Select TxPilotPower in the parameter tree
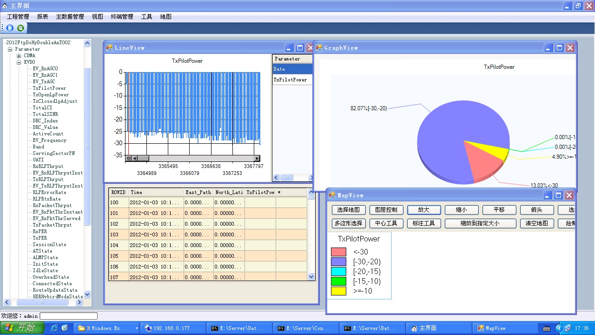Image resolution: width=595 pixels, height=335 pixels. click(x=49, y=88)
